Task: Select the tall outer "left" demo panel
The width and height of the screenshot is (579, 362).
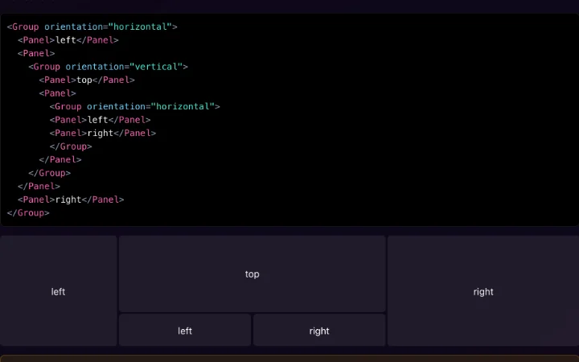Action: (59, 290)
